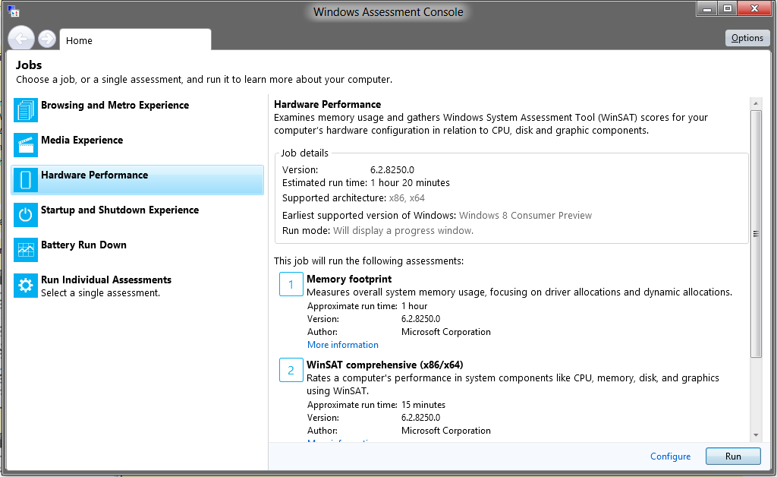Screen dimensions: 777x477
Task: Open the Options button
Action: [x=747, y=38]
